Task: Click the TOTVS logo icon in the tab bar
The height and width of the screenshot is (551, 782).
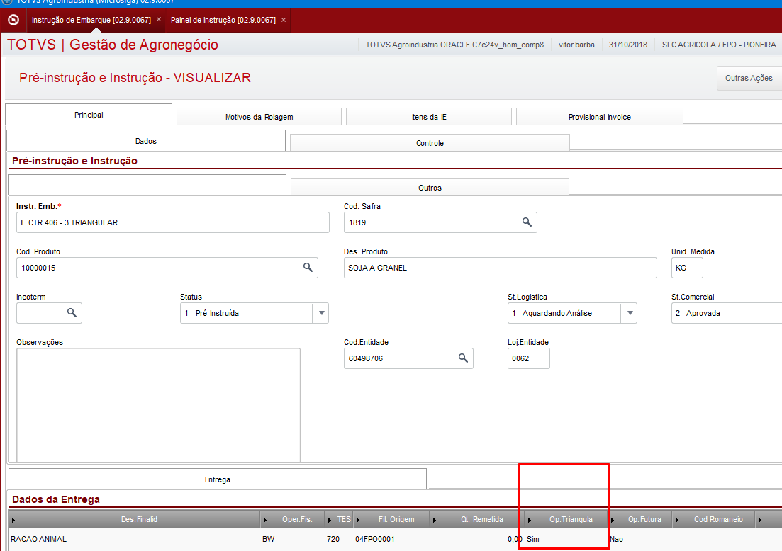Action: (13, 20)
